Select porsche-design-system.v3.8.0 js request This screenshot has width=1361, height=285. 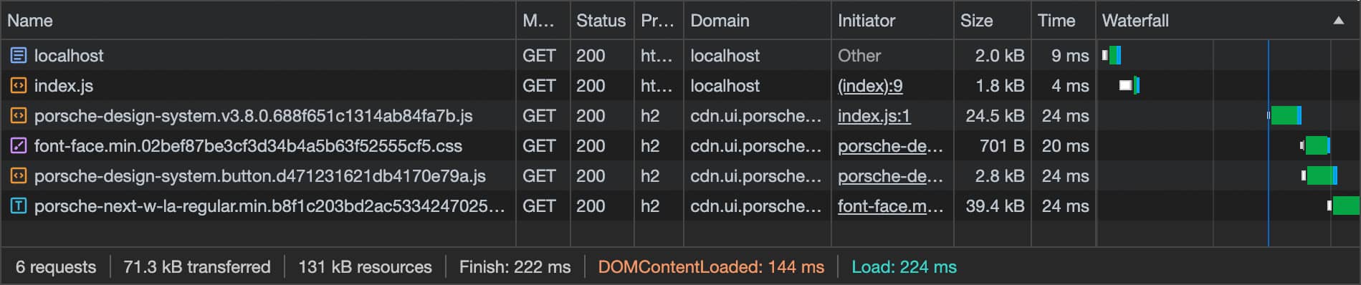680,115
